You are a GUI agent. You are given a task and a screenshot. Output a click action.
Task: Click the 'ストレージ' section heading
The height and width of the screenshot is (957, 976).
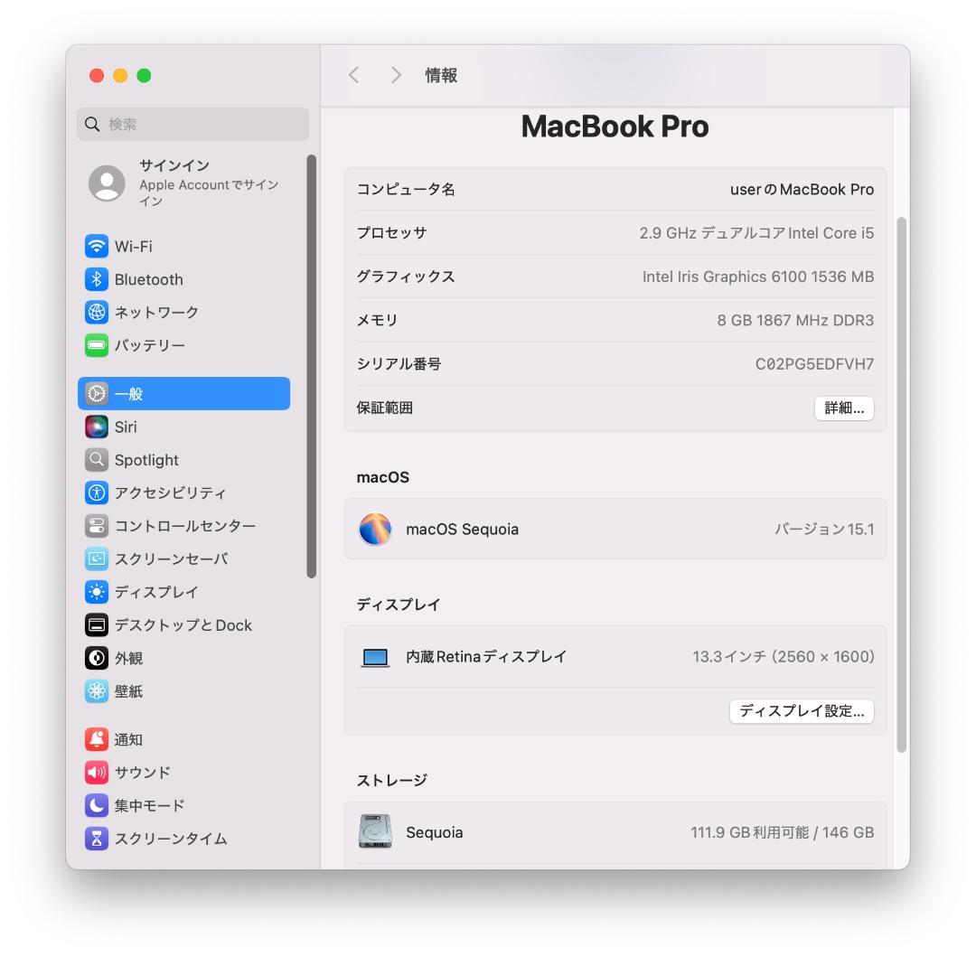click(391, 780)
